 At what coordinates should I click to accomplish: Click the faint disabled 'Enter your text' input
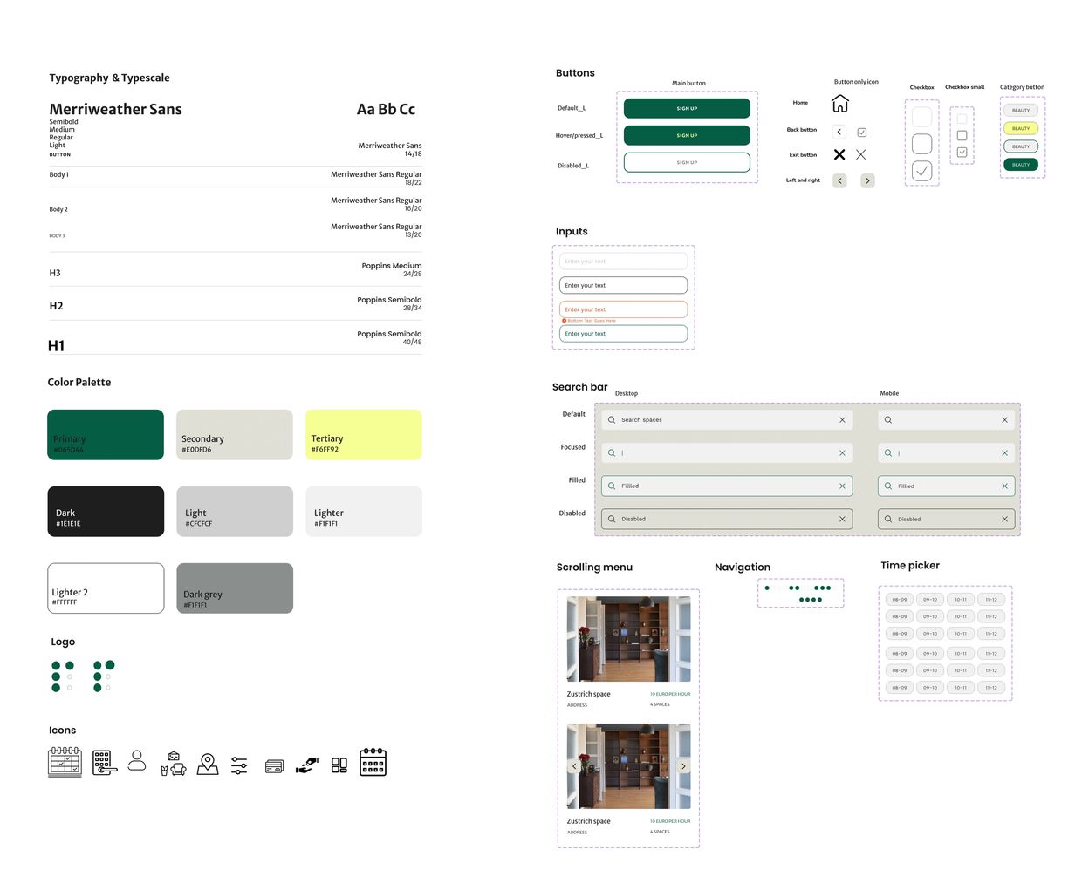point(623,262)
